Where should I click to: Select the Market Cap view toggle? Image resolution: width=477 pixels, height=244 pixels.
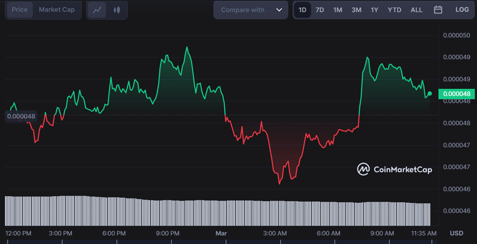coord(57,10)
